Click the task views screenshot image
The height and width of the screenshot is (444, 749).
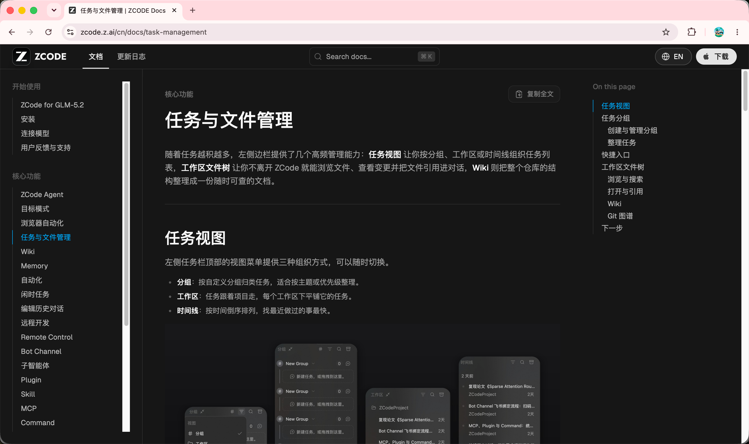tap(362, 384)
